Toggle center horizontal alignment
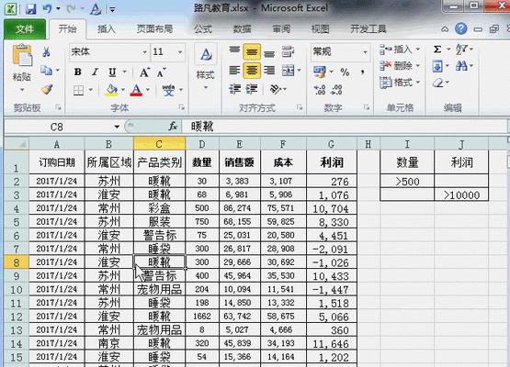The height and width of the screenshot is (367, 510). pos(252,71)
